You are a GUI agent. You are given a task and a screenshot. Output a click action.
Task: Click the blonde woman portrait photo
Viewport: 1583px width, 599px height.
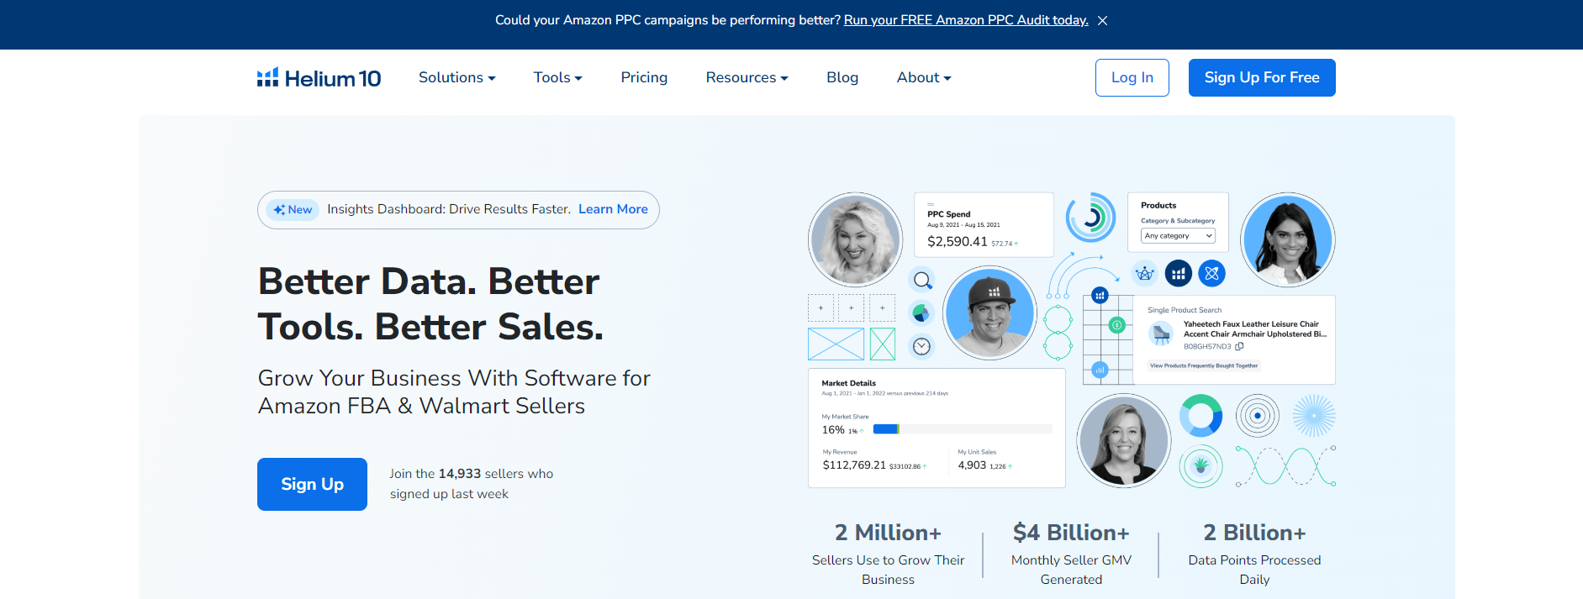tap(855, 239)
